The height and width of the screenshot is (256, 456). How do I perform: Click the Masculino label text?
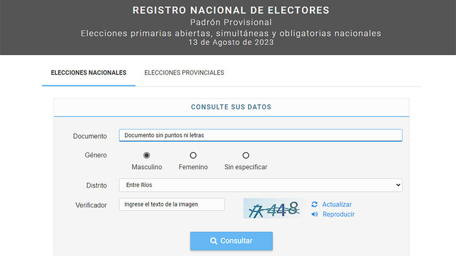pyautogui.click(x=147, y=167)
